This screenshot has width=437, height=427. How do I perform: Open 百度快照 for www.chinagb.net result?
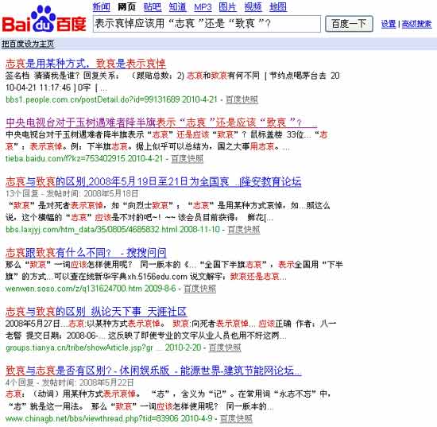(x=236, y=418)
